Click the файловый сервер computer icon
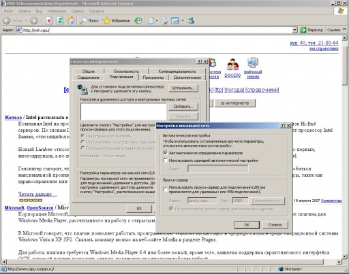Screen dimensions: 349x274 [253, 63]
